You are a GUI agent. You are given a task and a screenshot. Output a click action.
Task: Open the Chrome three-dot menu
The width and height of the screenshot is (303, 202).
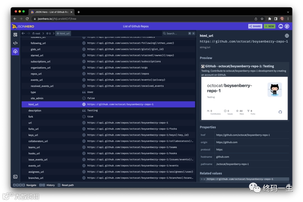tap(288, 19)
